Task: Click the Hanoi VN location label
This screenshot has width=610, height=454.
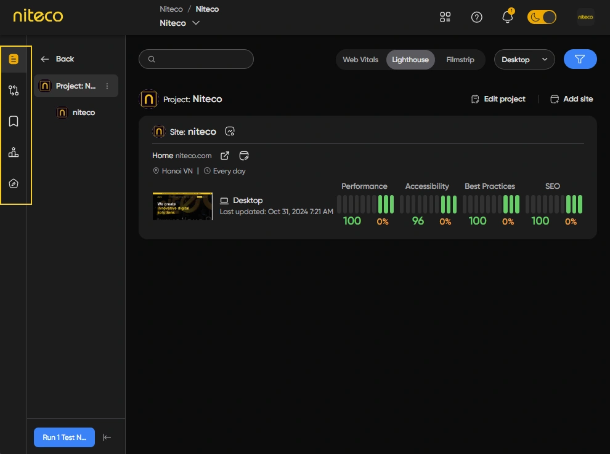Action: point(173,171)
